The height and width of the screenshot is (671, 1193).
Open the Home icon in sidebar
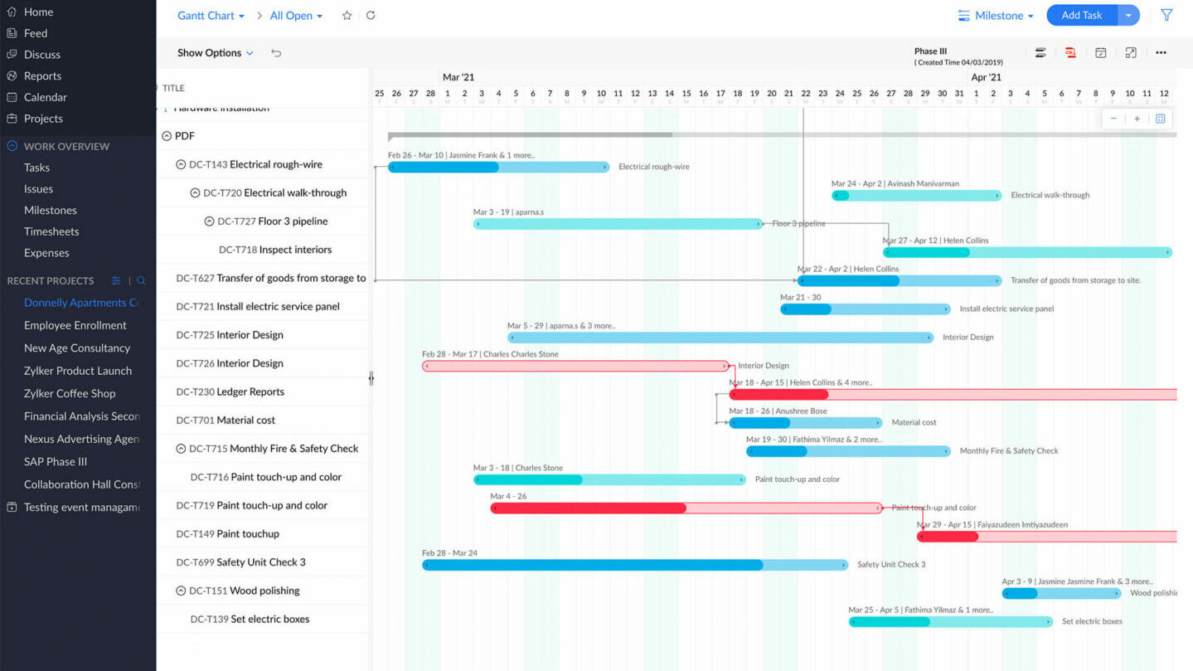[12, 12]
